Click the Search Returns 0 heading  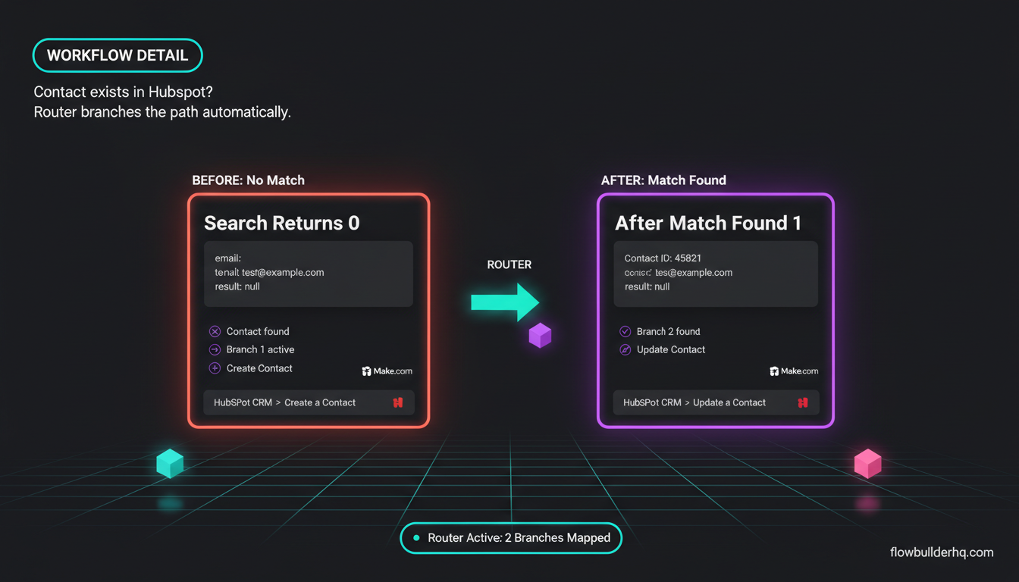coord(281,223)
